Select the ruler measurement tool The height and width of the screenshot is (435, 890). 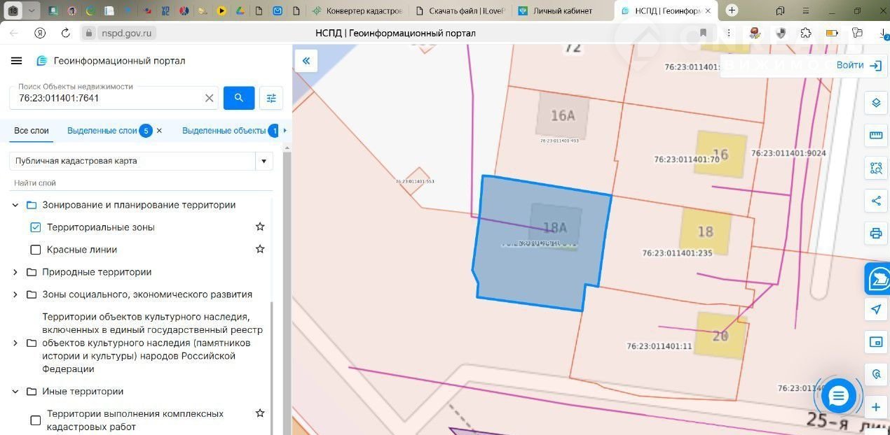tap(875, 135)
